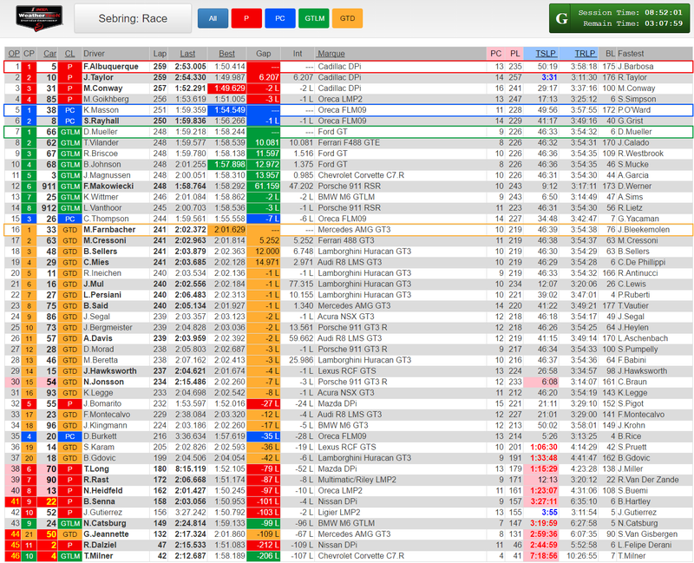This screenshot has height=563, width=694.
Task: Click the green G flag status indicator
Action: point(561,18)
